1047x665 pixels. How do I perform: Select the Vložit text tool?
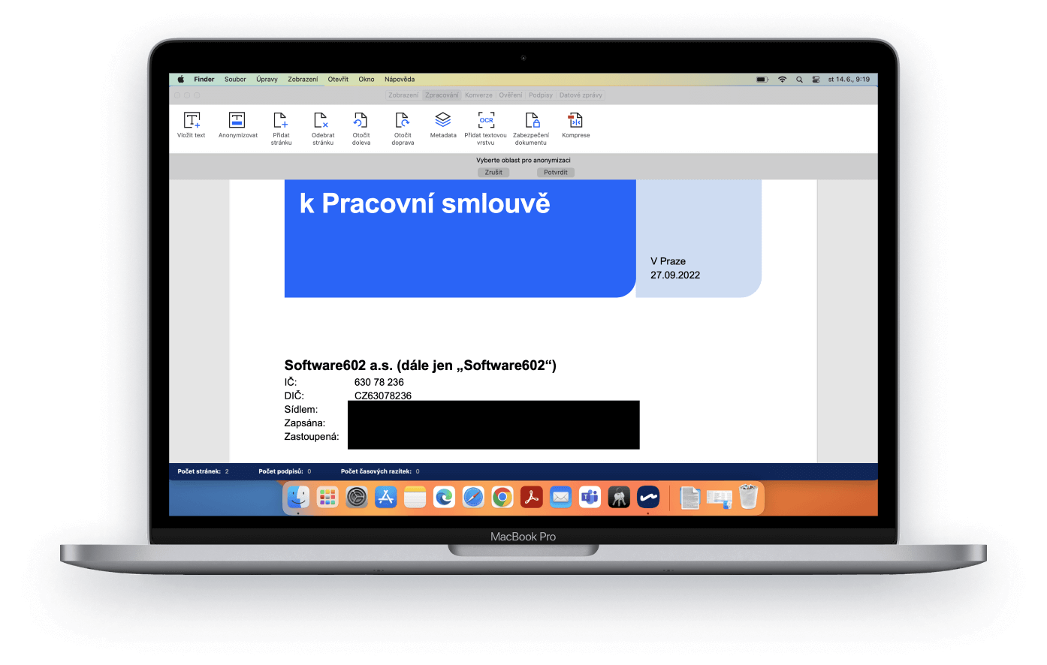192,125
